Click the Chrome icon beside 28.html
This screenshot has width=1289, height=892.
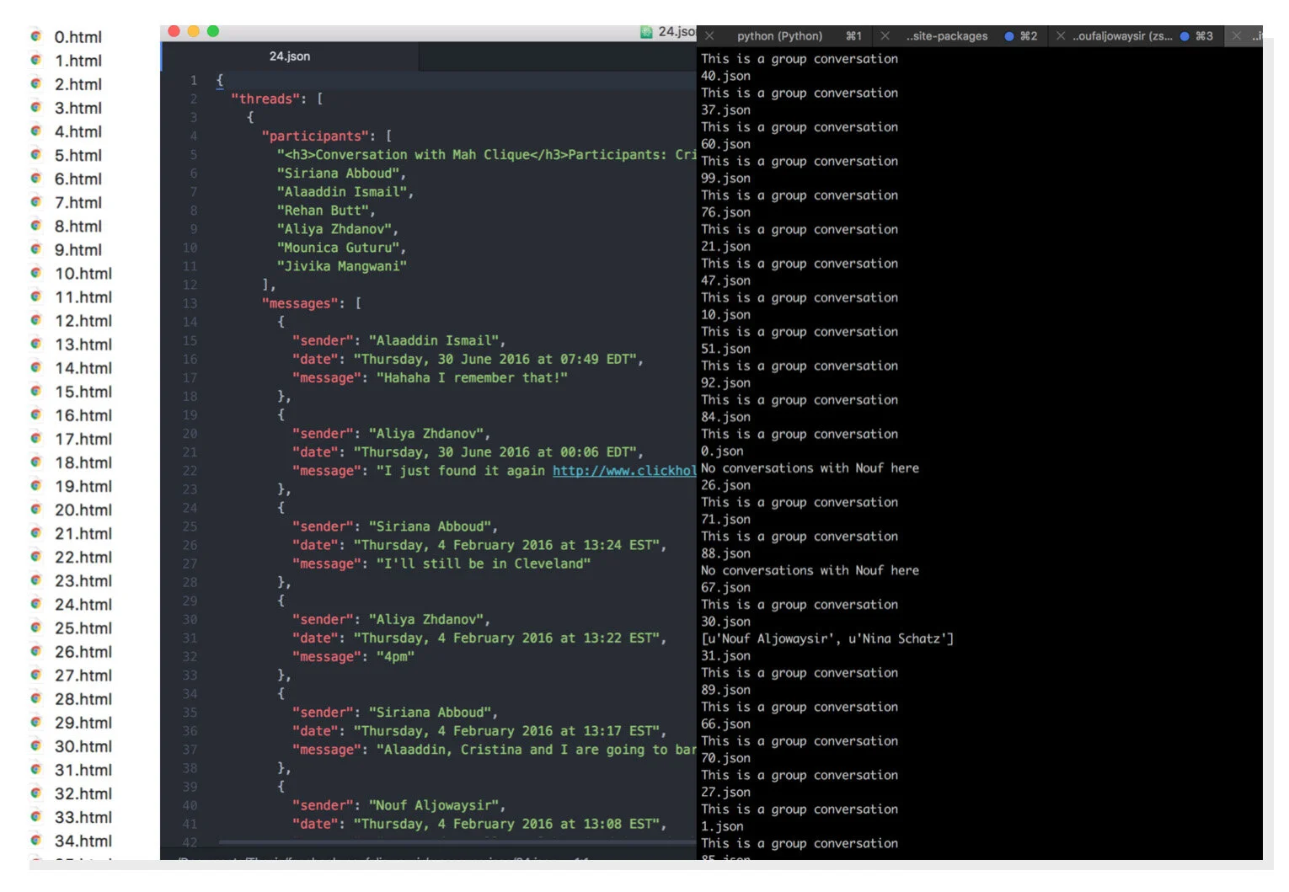click(x=36, y=698)
